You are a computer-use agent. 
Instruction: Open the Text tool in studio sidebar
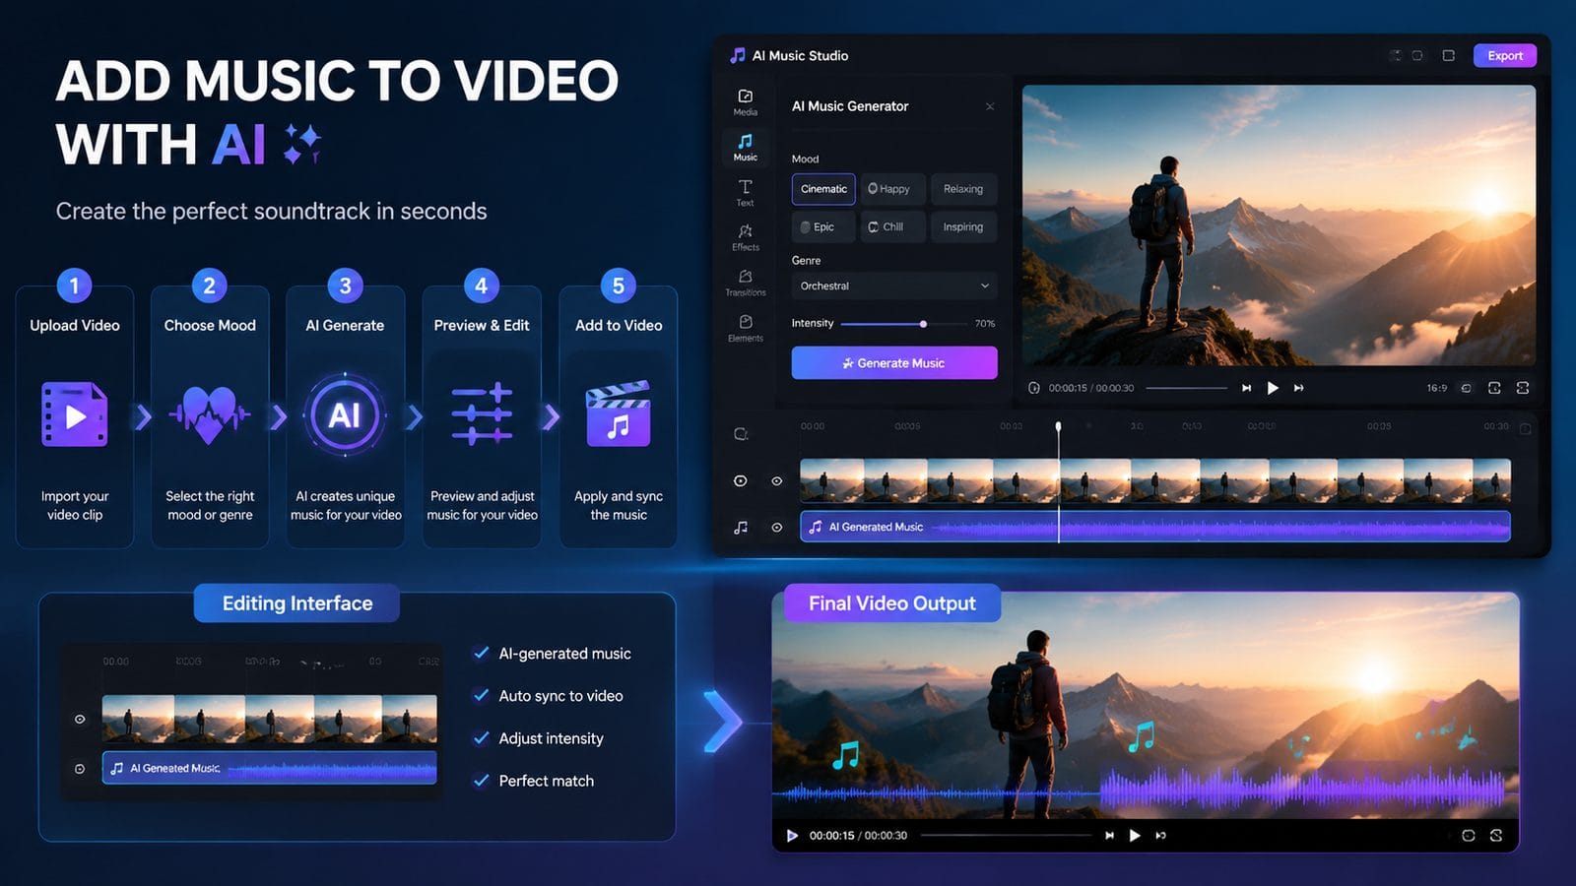746,193
